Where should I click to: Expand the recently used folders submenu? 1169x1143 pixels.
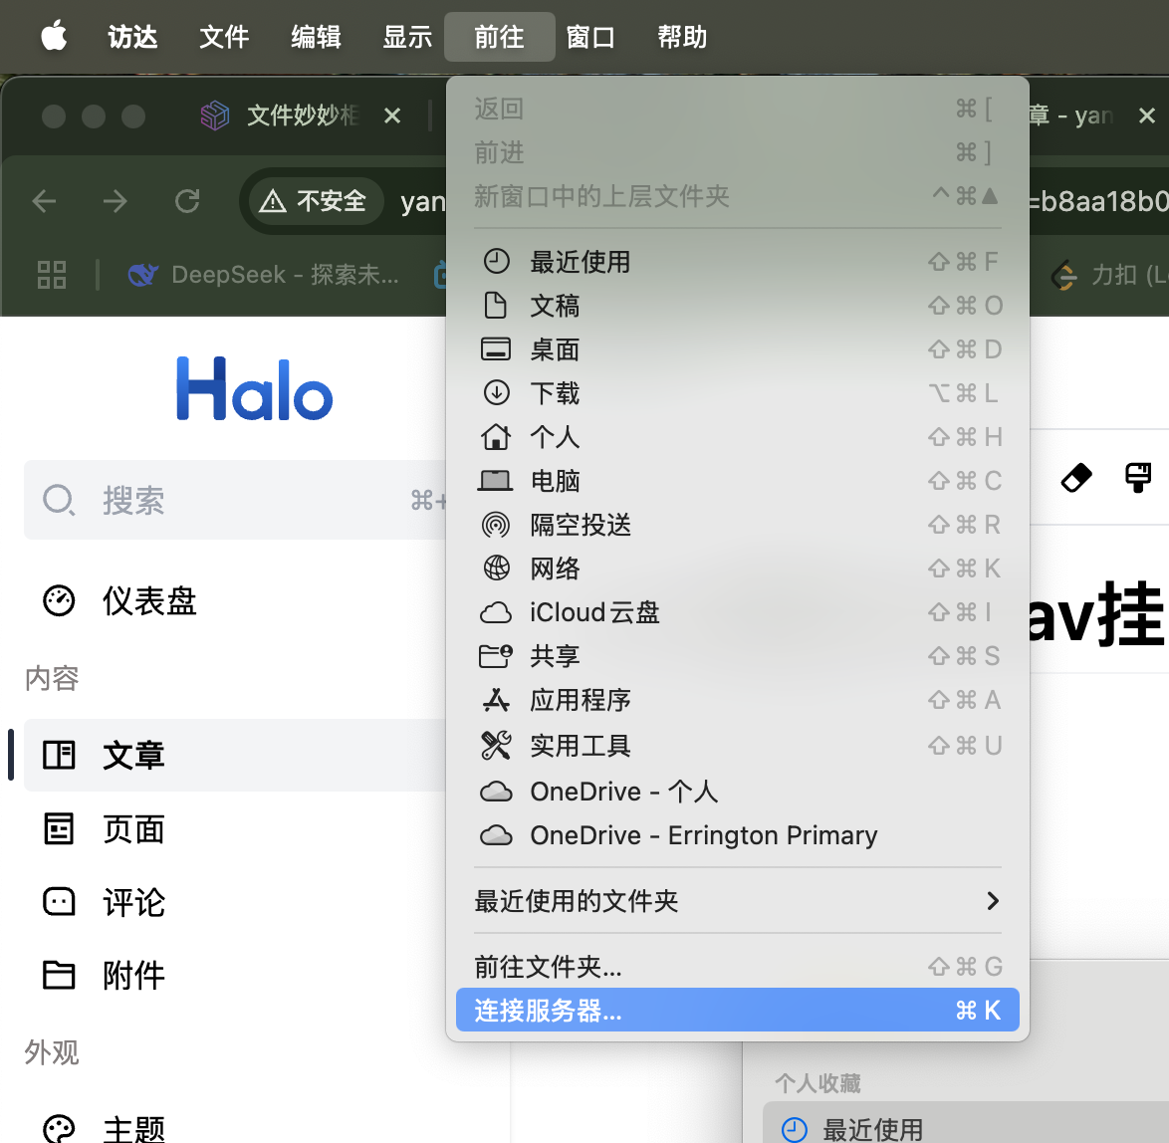(x=737, y=901)
